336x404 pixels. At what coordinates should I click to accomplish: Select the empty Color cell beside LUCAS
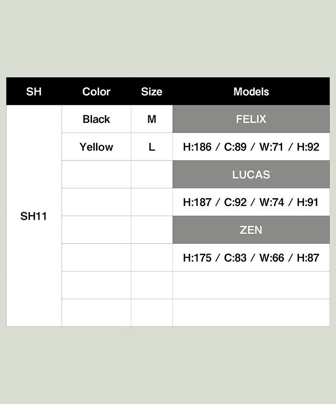(96, 175)
